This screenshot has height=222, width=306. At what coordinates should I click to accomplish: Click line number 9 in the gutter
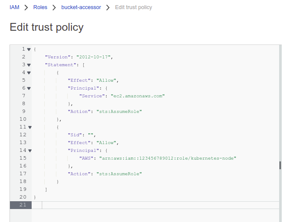click(23, 112)
